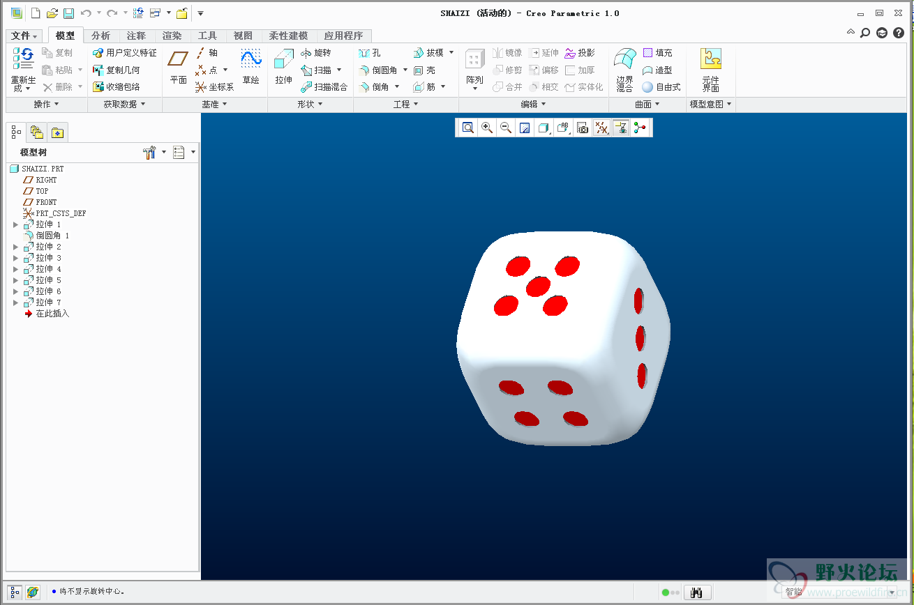Select the 边界混合 boundary blend tool
Viewport: 914px width, 605px height.
(x=625, y=70)
